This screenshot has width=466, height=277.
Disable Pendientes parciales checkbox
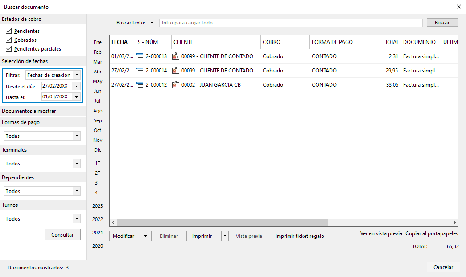tap(8, 48)
